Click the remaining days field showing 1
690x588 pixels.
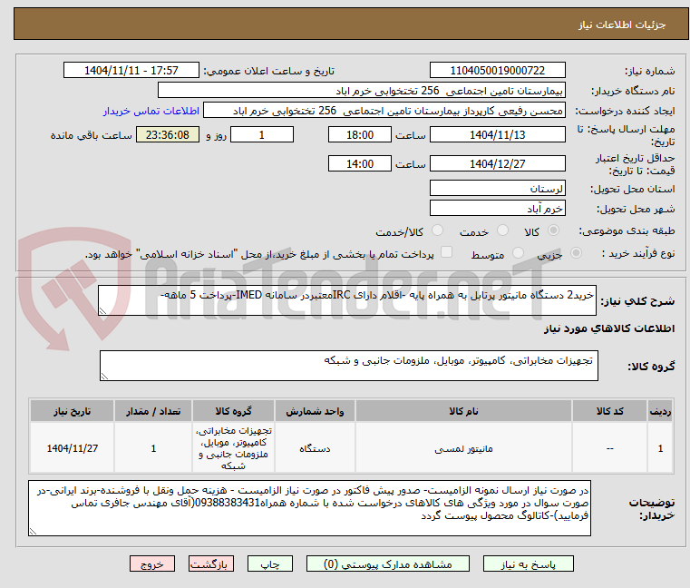click(x=262, y=134)
